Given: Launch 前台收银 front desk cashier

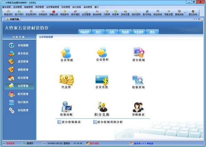Looking at the screenshot, I should click(x=138, y=53).
